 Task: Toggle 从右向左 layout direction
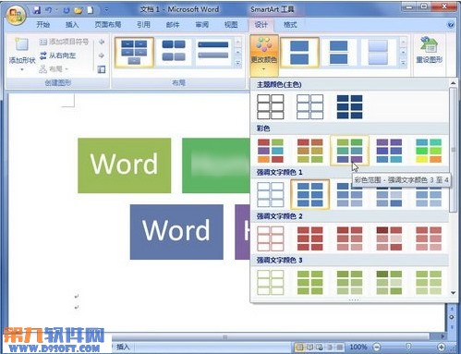[58, 55]
